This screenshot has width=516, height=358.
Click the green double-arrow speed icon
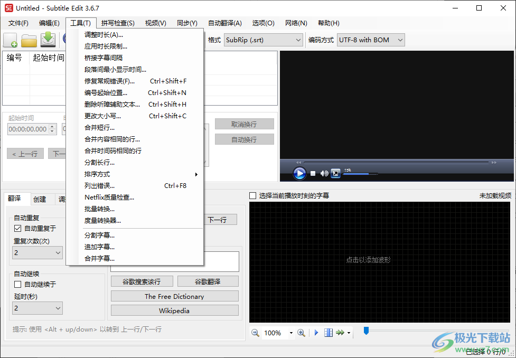340,333
